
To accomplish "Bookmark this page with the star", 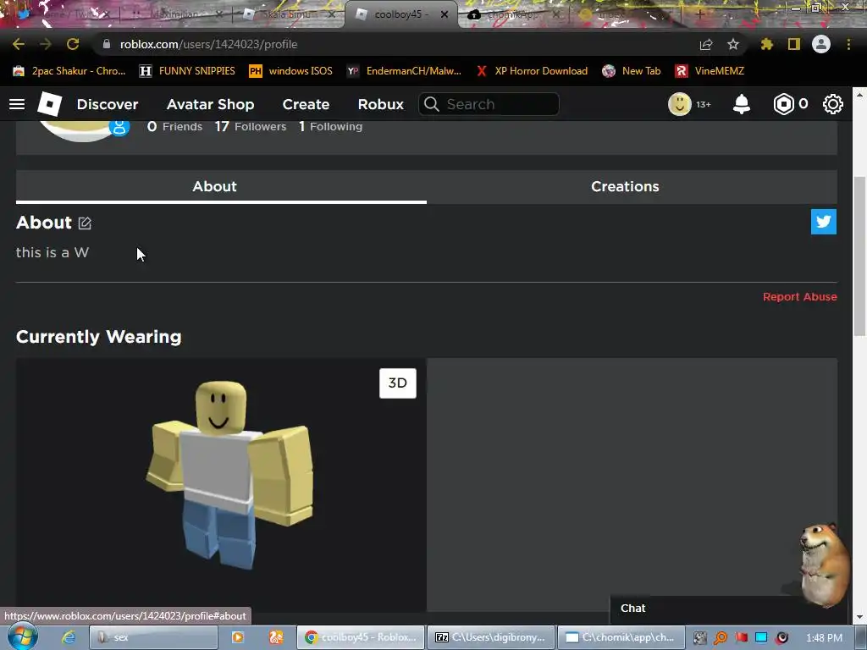I will coord(732,44).
